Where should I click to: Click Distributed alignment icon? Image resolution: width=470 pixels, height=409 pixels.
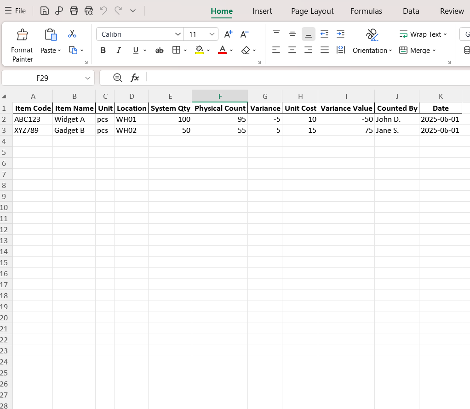click(x=341, y=50)
